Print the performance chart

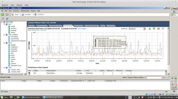coord(150,29)
